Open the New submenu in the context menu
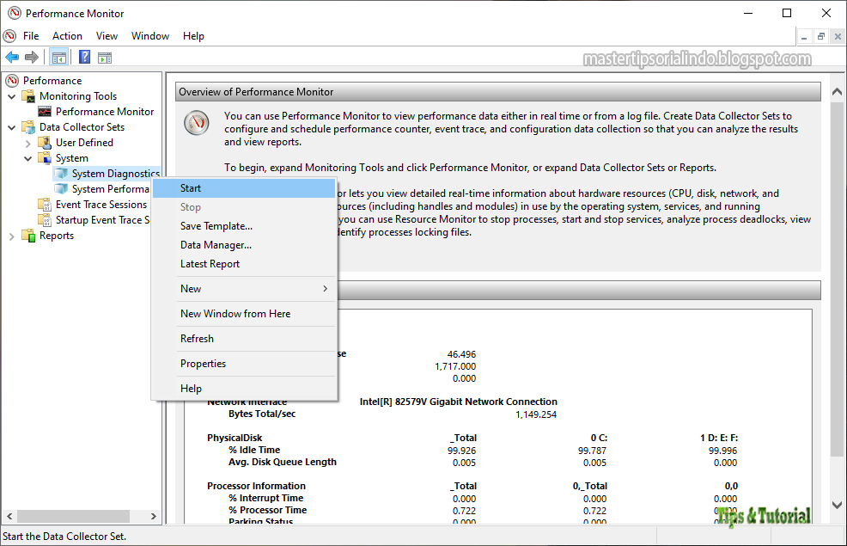847x546 pixels. tap(191, 289)
